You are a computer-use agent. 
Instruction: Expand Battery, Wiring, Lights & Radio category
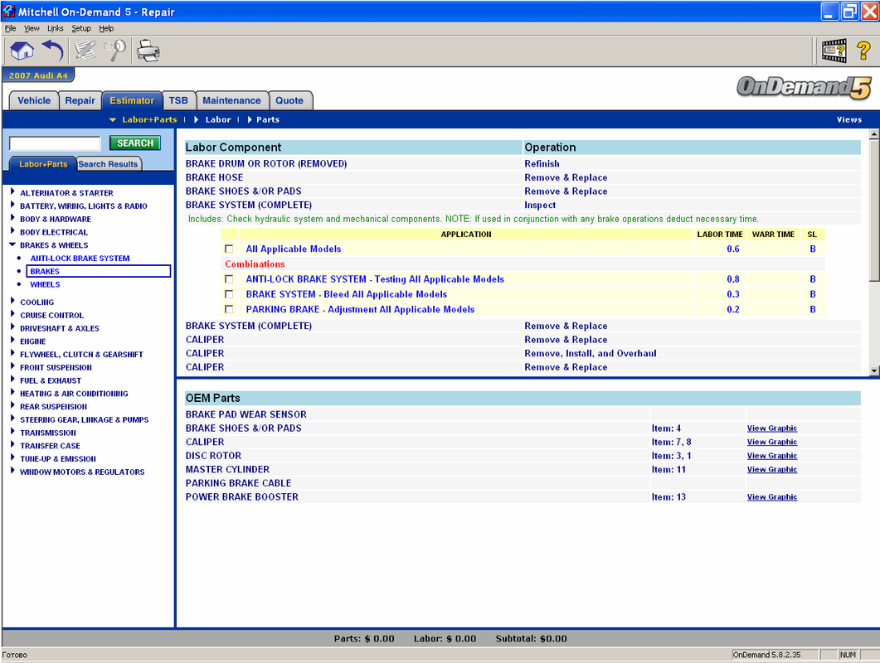click(12, 205)
